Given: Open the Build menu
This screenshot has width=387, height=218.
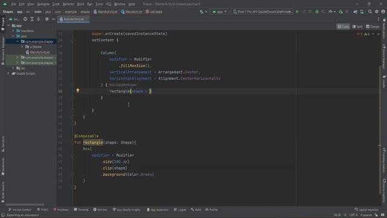Looking at the screenshot, I should 80,4.
